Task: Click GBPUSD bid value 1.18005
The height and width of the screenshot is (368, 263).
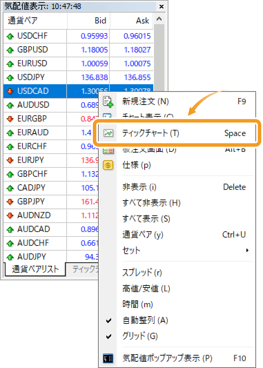Action: click(94, 50)
